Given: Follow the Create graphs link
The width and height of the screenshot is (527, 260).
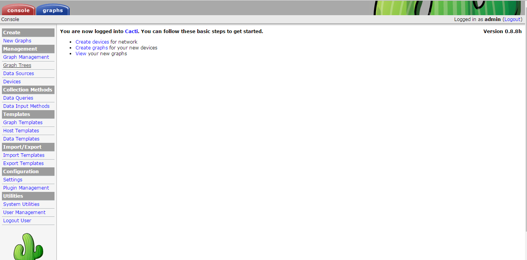Looking at the screenshot, I should pyautogui.click(x=91, y=48).
